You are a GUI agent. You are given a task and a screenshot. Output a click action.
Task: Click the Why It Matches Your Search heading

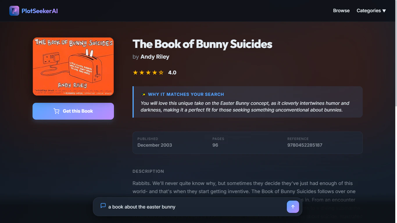[186, 94]
